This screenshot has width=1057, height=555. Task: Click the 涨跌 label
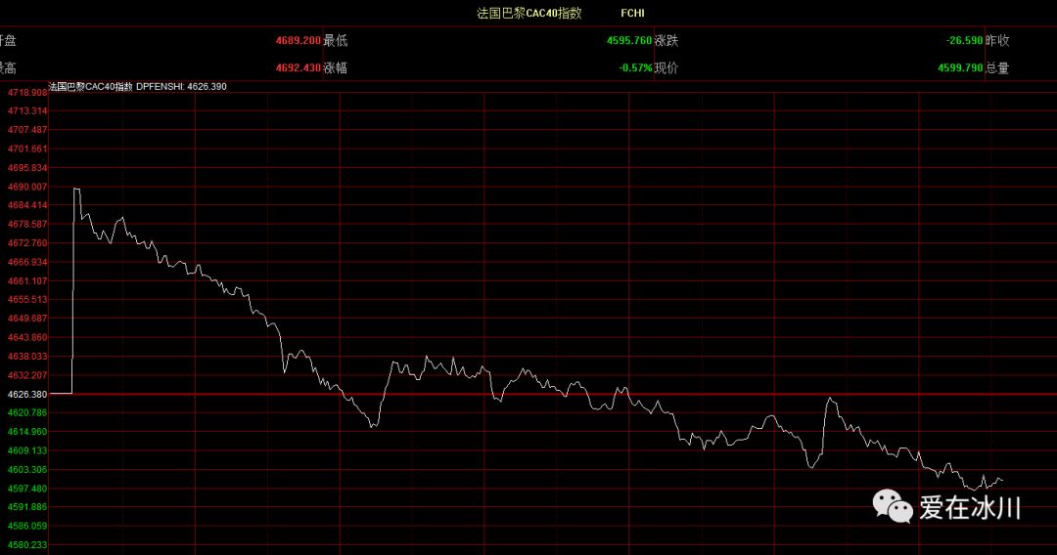[666, 40]
